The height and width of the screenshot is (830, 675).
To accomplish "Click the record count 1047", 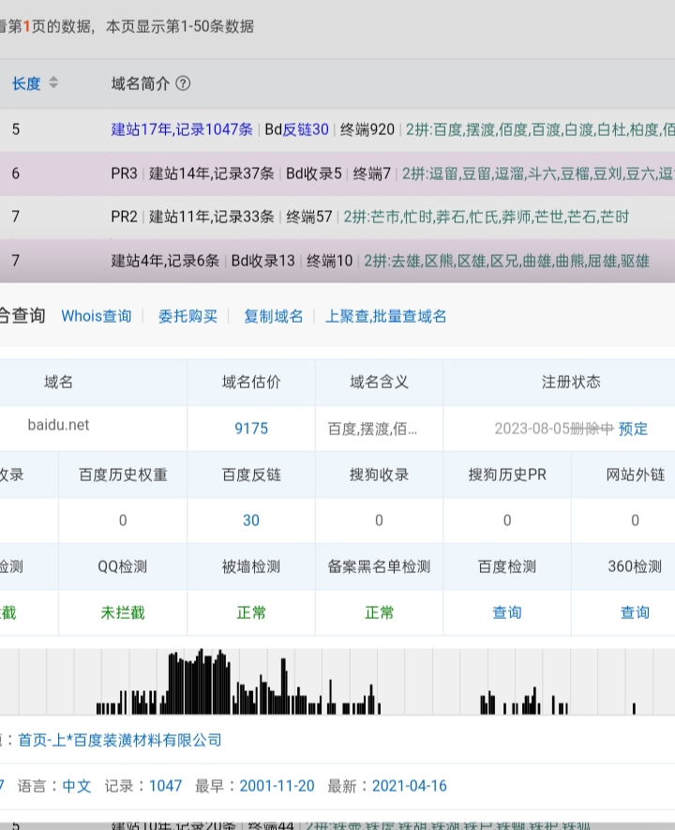I will pos(165,786).
